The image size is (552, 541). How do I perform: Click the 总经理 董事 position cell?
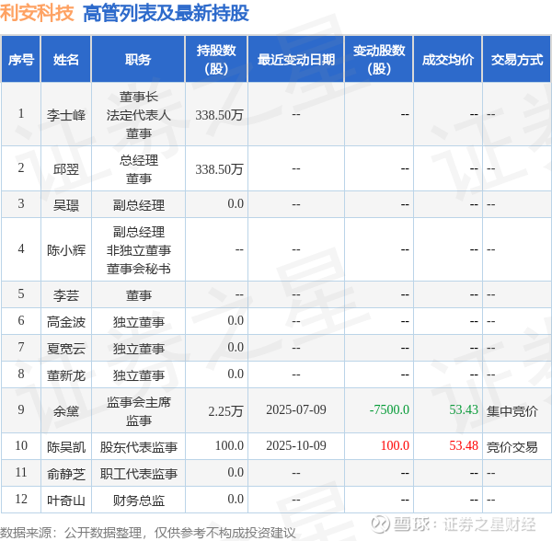138,169
